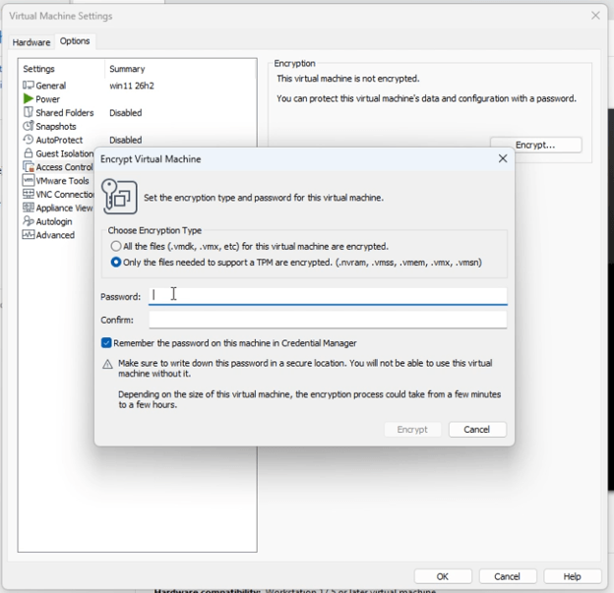This screenshot has width=614, height=593.
Task: Click the Encrypt... button in Encryption group
Action: 535,145
